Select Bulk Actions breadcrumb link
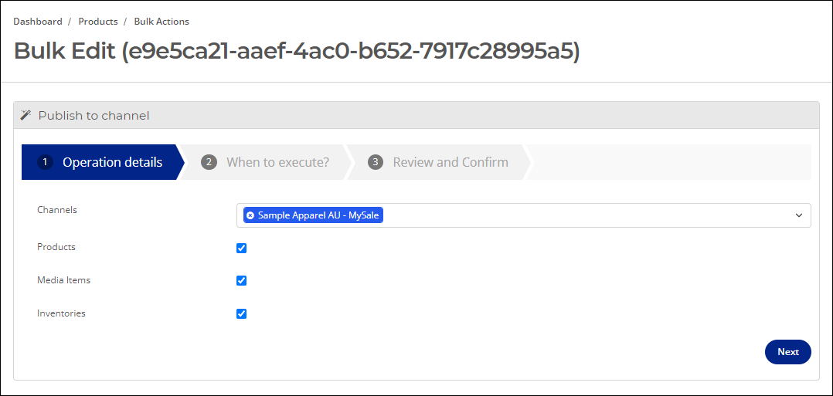Image resolution: width=833 pixels, height=396 pixels. (161, 22)
